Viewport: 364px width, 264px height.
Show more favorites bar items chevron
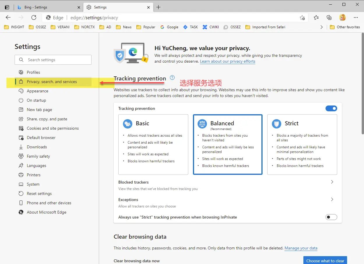pyautogui.click(x=321, y=27)
